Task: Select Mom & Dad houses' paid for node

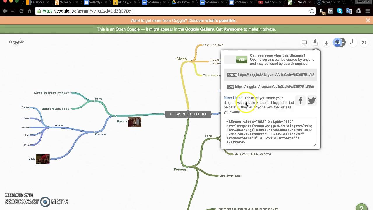Action: tap(52, 93)
